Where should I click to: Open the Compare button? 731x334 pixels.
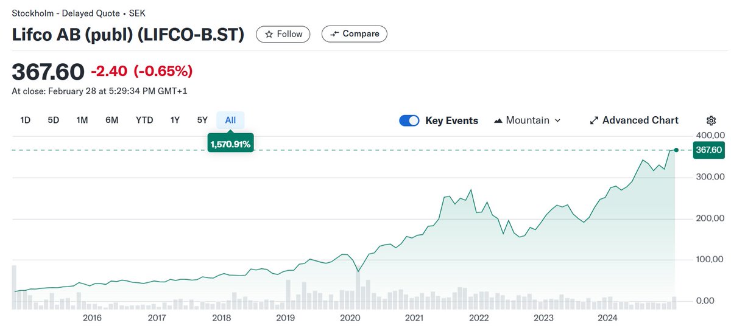(354, 34)
